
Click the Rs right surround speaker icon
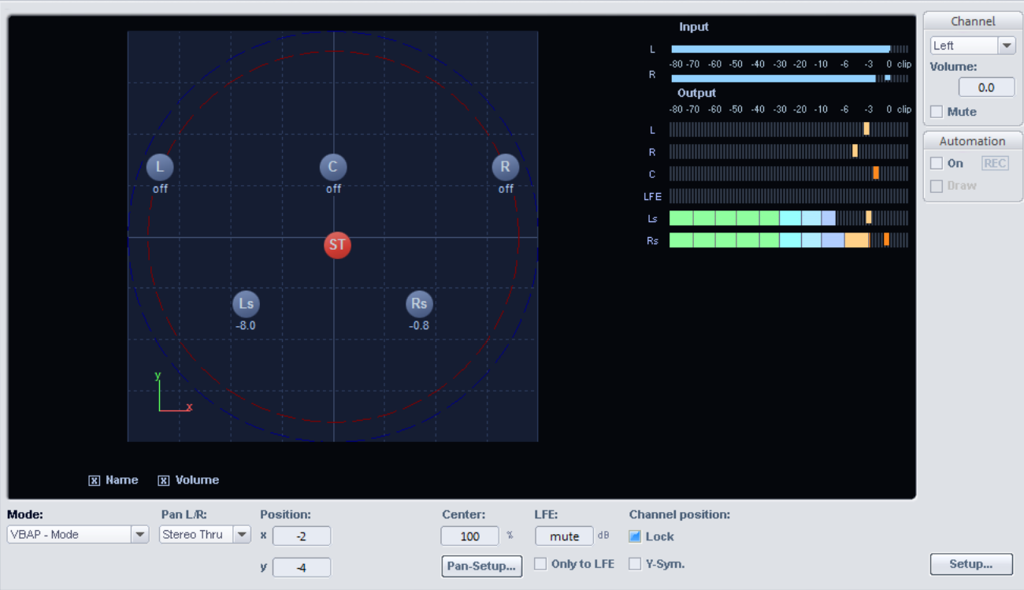pos(419,304)
